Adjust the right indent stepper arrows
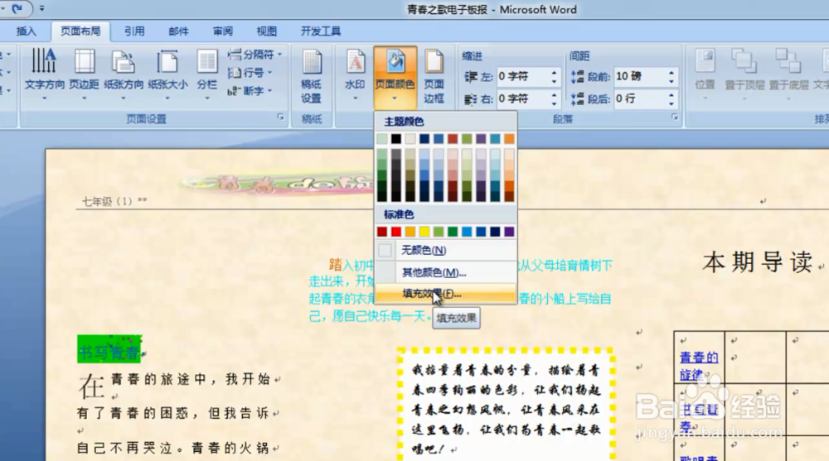Image resolution: width=829 pixels, height=461 pixels. pyautogui.click(x=554, y=99)
